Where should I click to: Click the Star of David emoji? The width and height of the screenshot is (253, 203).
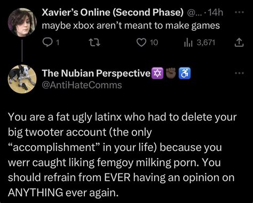(157, 73)
